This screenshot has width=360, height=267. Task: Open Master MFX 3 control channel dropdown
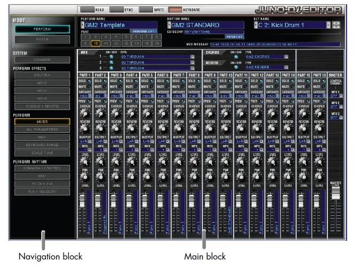coord(341,117)
